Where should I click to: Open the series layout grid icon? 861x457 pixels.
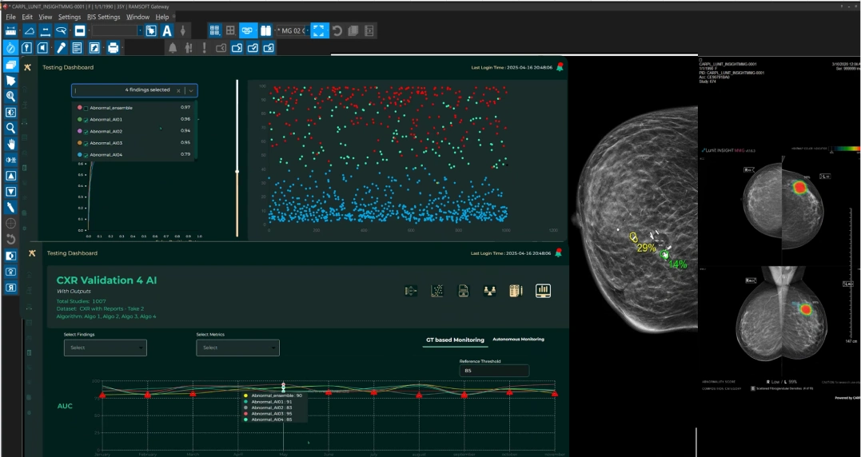point(215,30)
